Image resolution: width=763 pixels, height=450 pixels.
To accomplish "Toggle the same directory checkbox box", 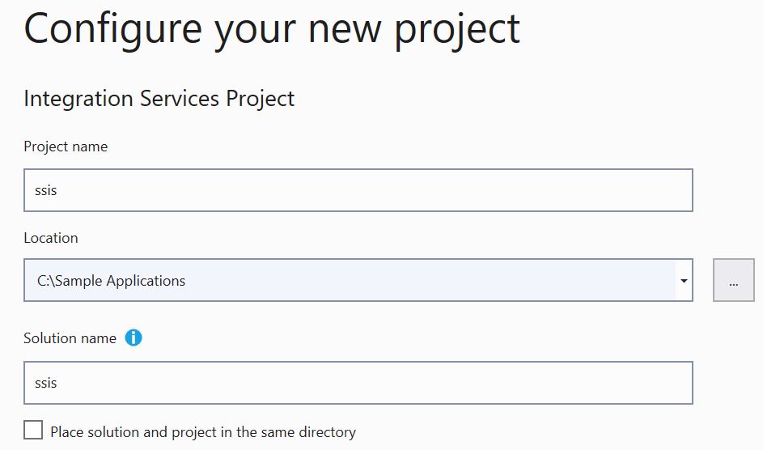I will (33, 431).
